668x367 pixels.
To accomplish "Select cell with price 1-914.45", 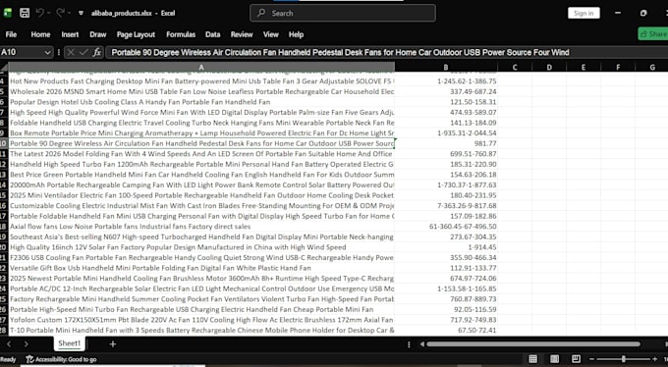I will click(x=446, y=247).
